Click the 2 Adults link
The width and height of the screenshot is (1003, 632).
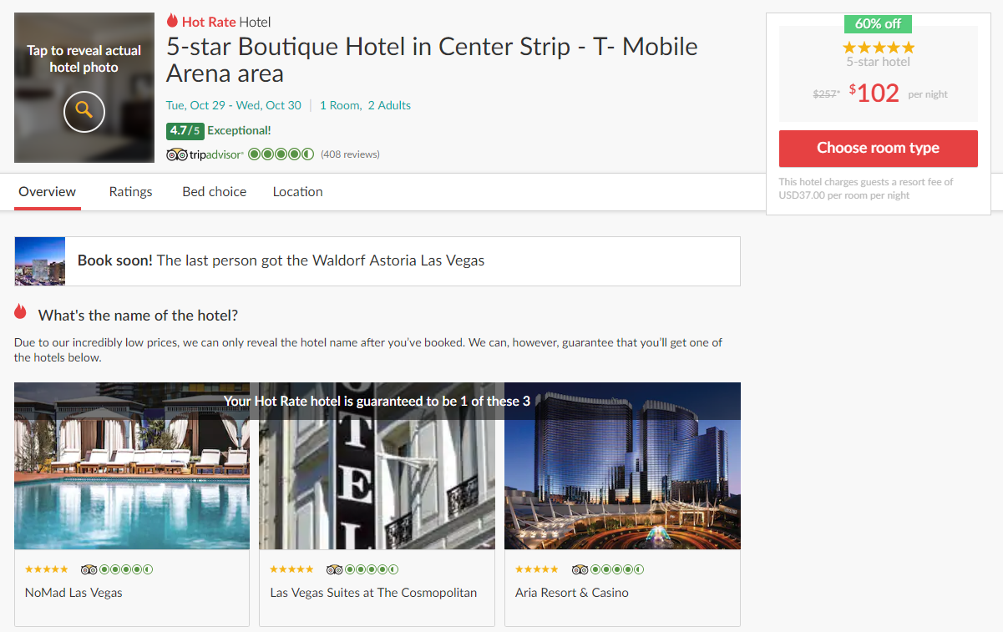click(x=390, y=105)
